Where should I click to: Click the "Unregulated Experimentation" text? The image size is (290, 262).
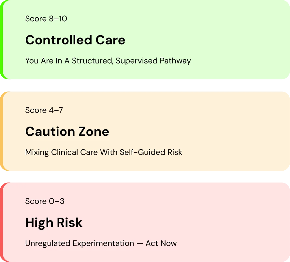[x=80, y=243]
